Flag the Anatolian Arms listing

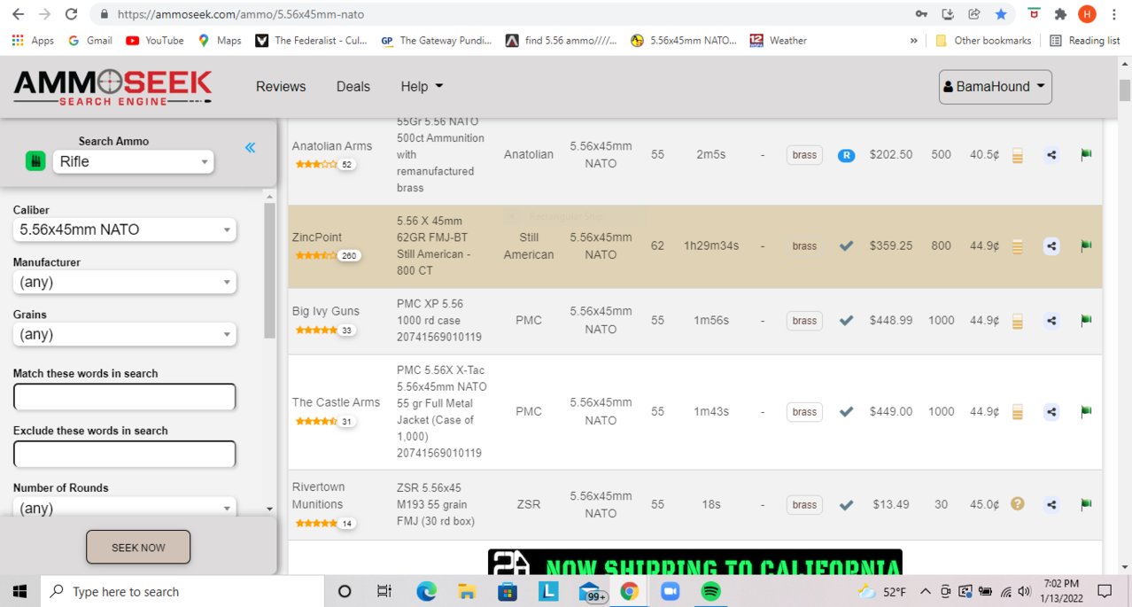(1086, 154)
